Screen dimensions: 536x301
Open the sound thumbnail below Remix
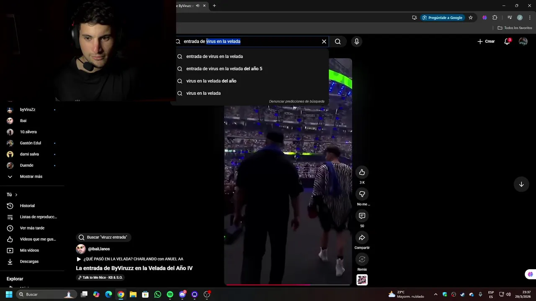(362, 280)
